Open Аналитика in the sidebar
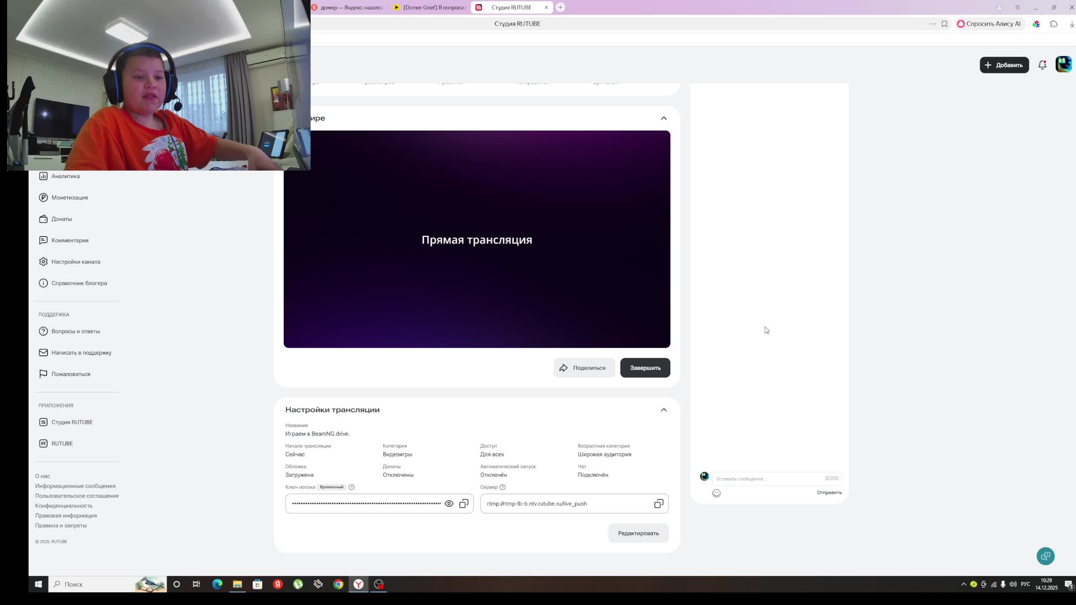Image resolution: width=1076 pixels, height=605 pixels. [65, 176]
